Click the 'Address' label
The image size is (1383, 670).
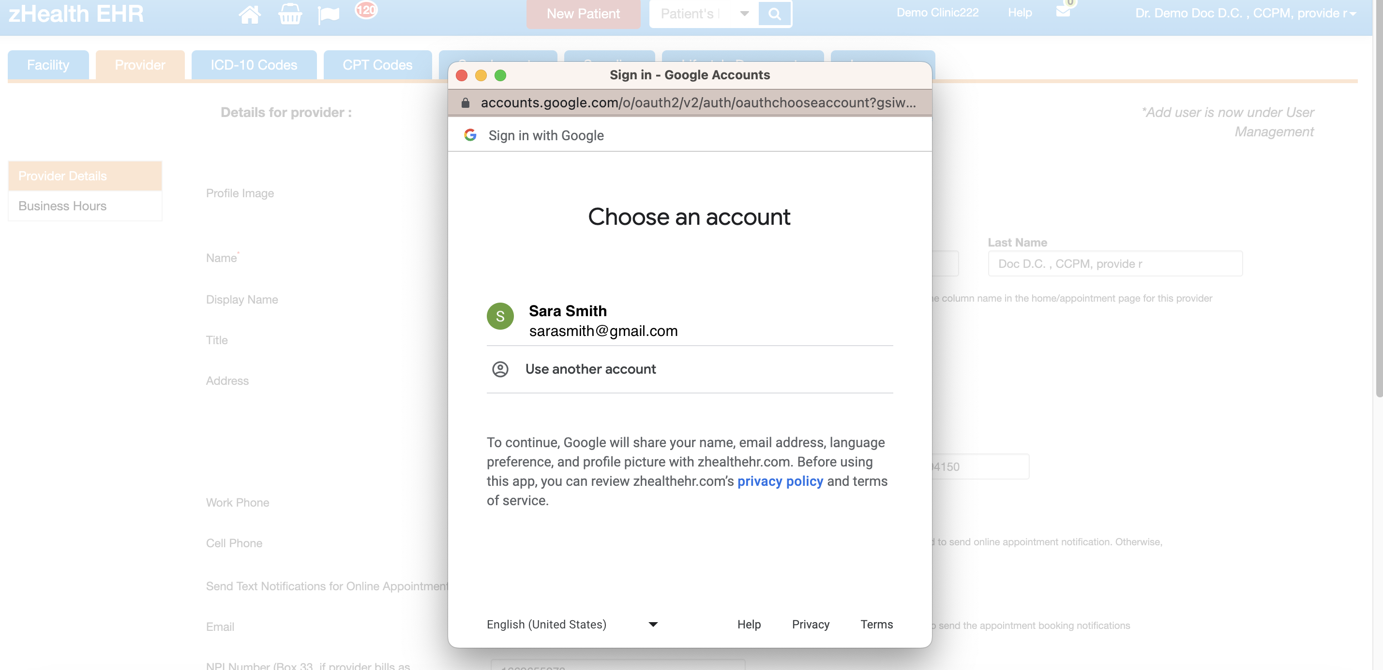coord(227,381)
